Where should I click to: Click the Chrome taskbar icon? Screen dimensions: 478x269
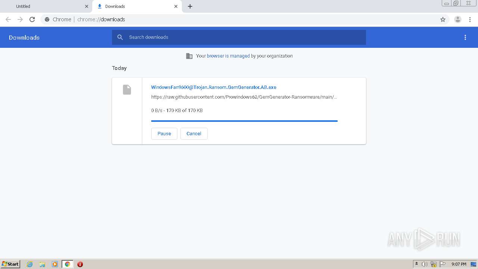point(67,264)
